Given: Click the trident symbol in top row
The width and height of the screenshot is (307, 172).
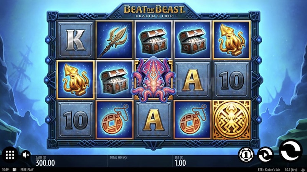Looking at the screenshot, I should coord(114,40).
